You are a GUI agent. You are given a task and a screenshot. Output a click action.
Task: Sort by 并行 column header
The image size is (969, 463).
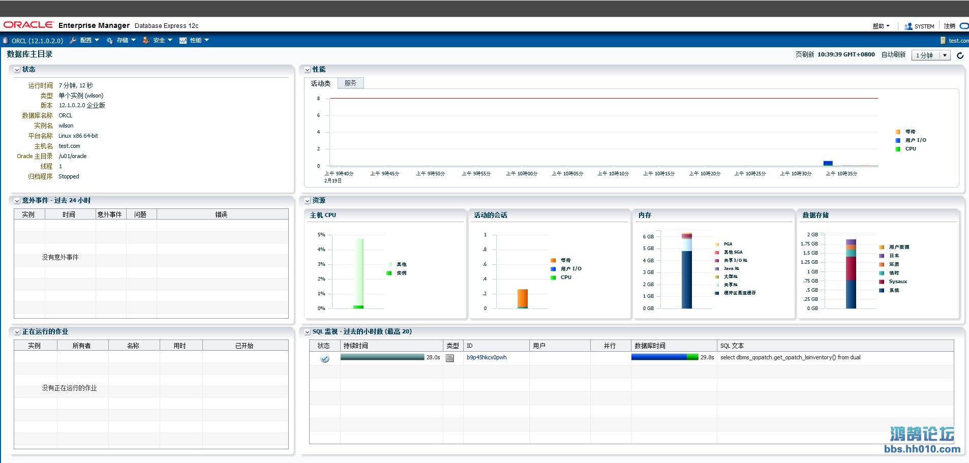click(611, 346)
